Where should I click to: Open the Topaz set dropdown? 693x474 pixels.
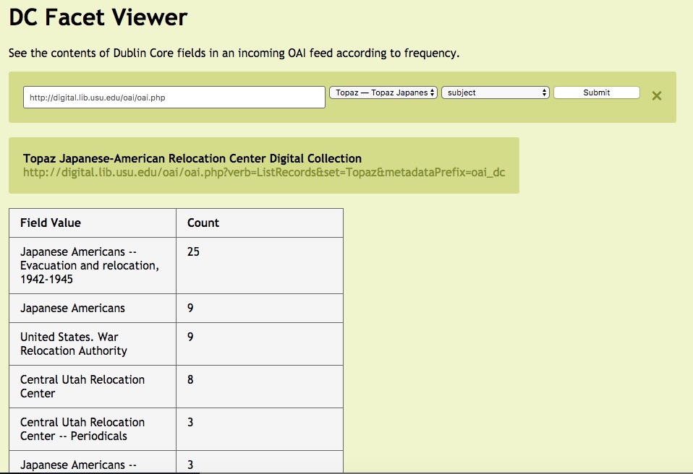tap(383, 92)
